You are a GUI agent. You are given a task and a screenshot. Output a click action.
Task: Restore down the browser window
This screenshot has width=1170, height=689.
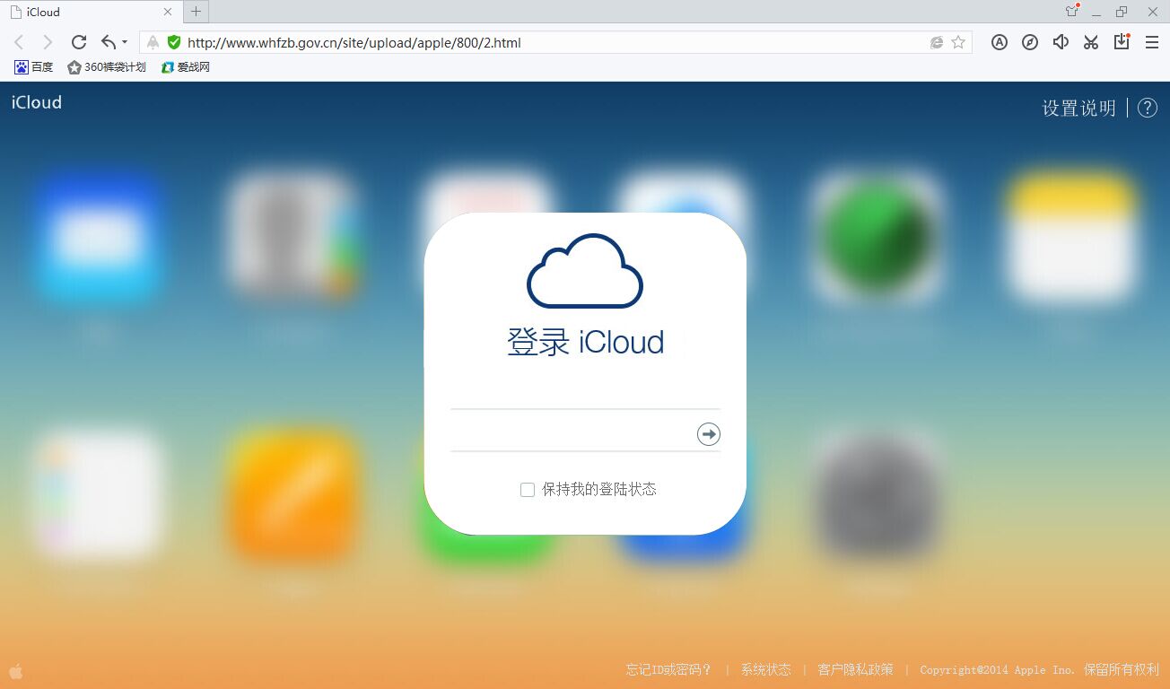coord(1122,12)
